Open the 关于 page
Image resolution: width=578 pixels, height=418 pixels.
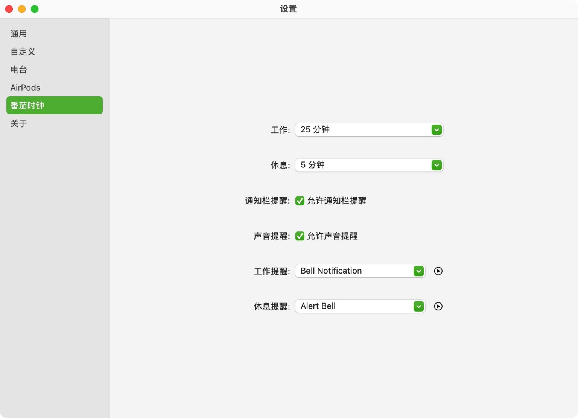point(19,123)
